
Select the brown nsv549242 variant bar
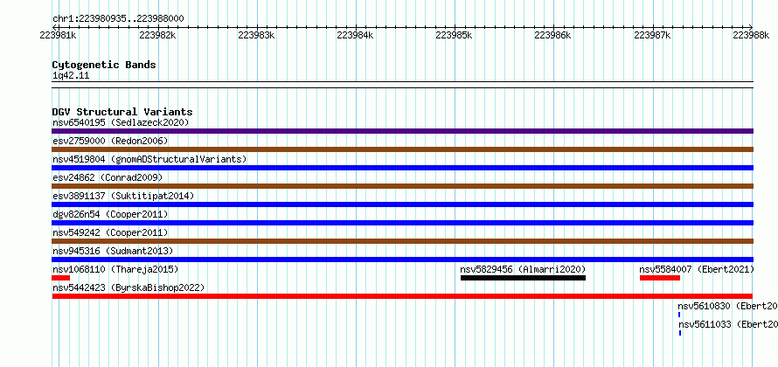coord(402,241)
